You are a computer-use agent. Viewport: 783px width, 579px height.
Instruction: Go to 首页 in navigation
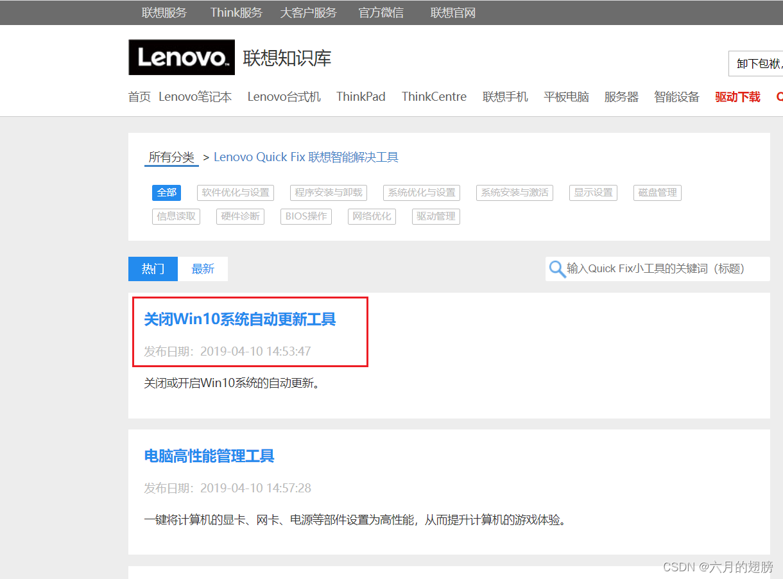point(139,97)
